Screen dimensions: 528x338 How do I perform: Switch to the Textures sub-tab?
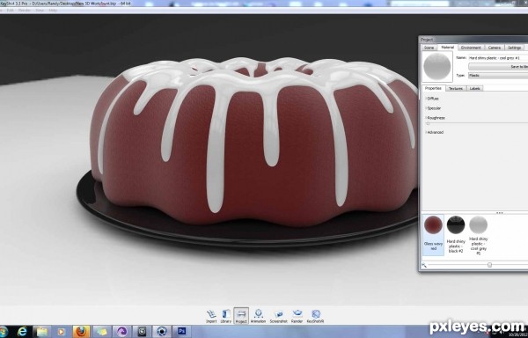456,89
